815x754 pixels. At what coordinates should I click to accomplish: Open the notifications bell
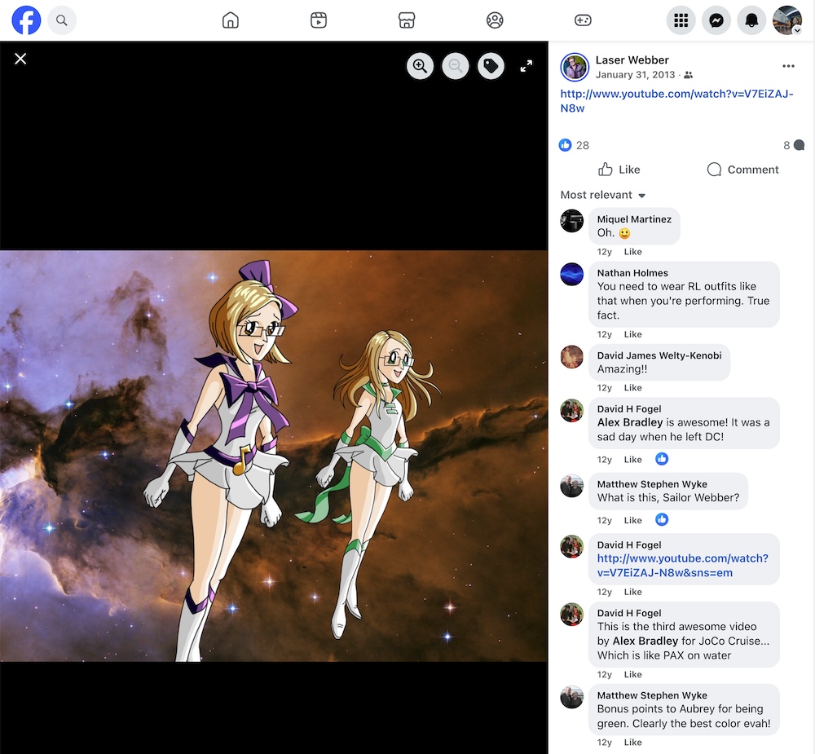click(x=751, y=20)
